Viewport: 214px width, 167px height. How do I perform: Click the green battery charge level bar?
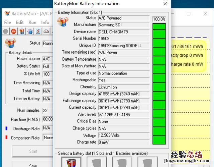click(x=159, y=84)
